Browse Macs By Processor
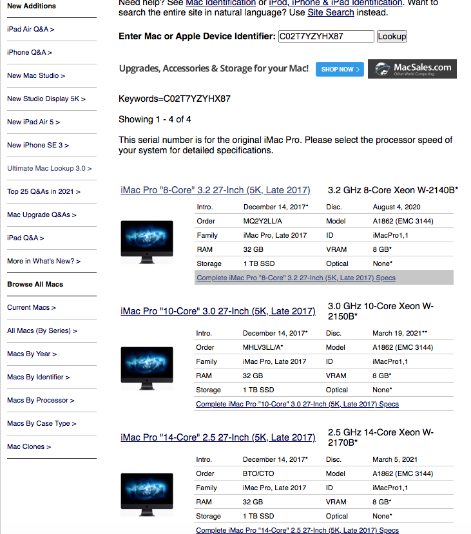 coord(41,400)
